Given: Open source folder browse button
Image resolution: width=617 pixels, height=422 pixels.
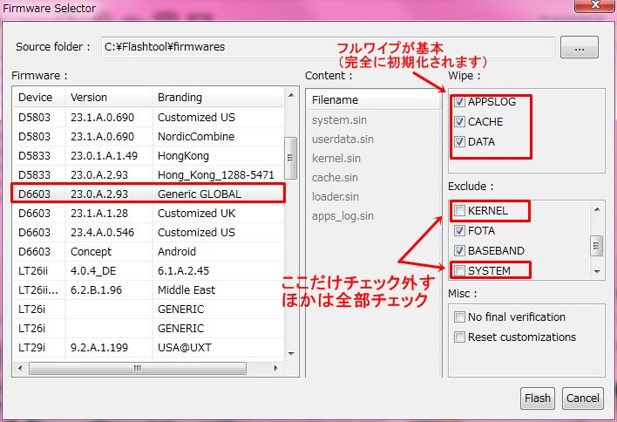Looking at the screenshot, I should (x=580, y=47).
